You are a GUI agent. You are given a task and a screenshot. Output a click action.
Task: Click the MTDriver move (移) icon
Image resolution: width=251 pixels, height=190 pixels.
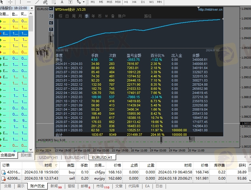(51, 16)
